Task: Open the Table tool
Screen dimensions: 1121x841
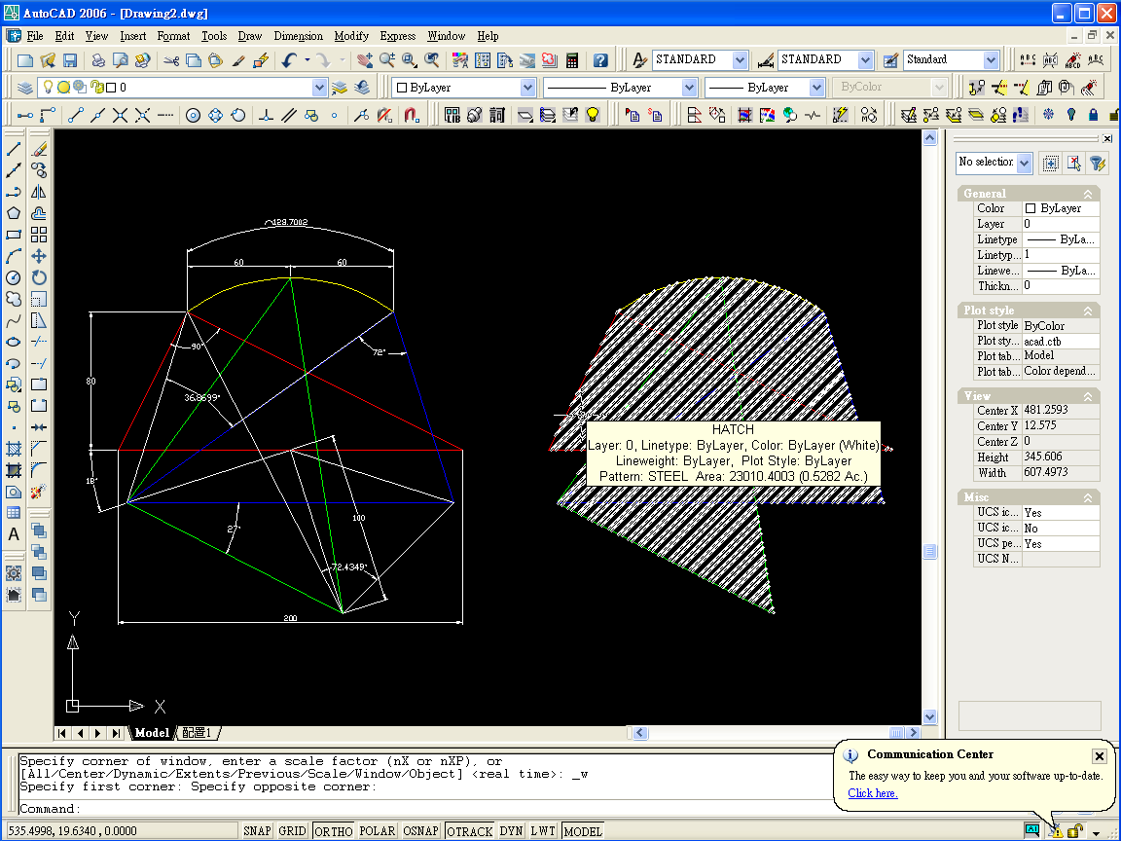Action: (x=14, y=514)
